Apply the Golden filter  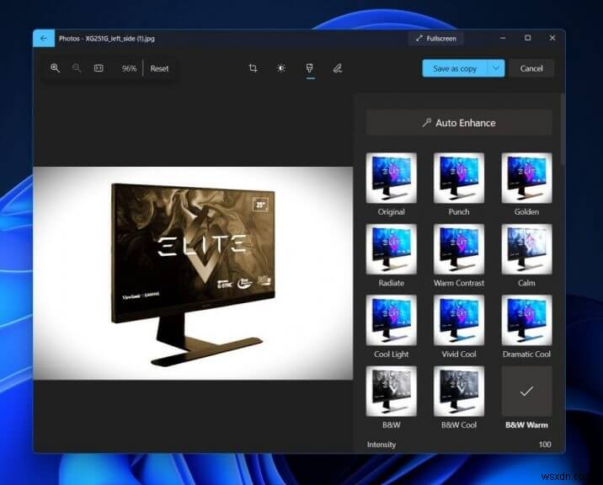coord(526,178)
